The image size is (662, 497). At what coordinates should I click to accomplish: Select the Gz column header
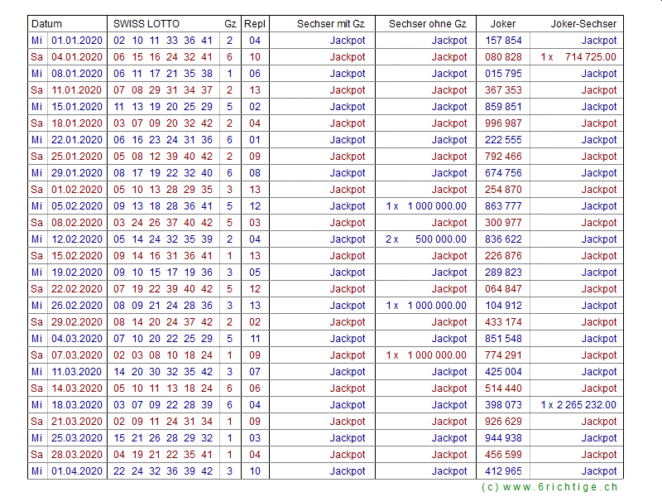click(x=229, y=24)
